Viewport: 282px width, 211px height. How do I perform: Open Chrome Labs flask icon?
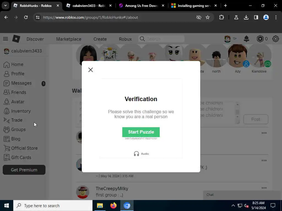click(x=236, y=17)
